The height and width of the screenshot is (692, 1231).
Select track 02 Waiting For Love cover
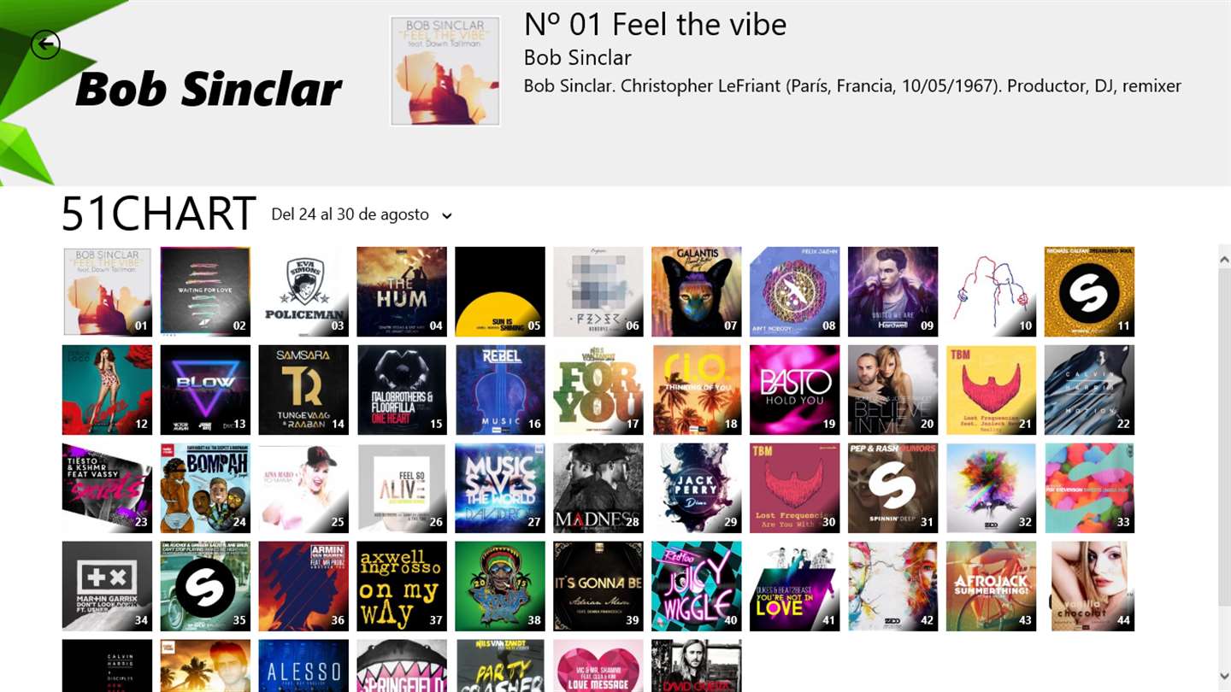tap(205, 291)
